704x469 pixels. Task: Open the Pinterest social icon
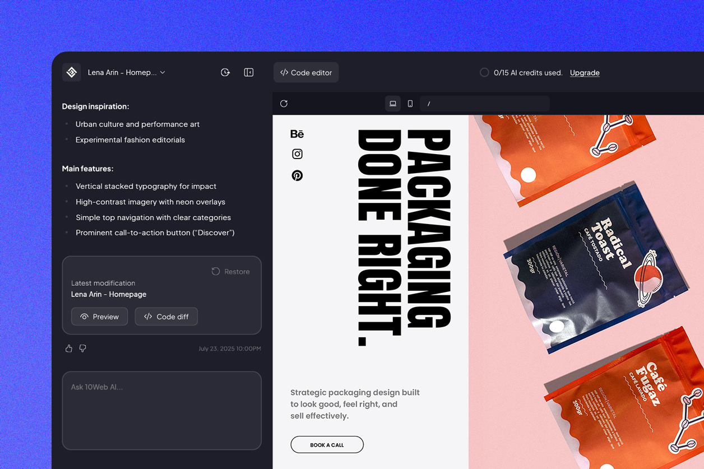[x=297, y=175]
